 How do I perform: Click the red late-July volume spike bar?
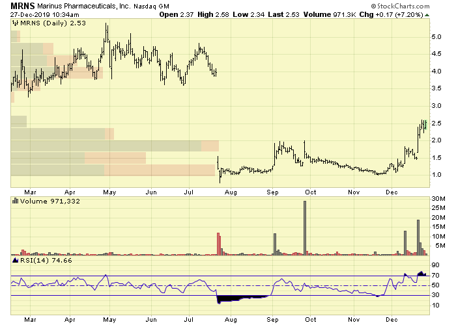(219, 244)
